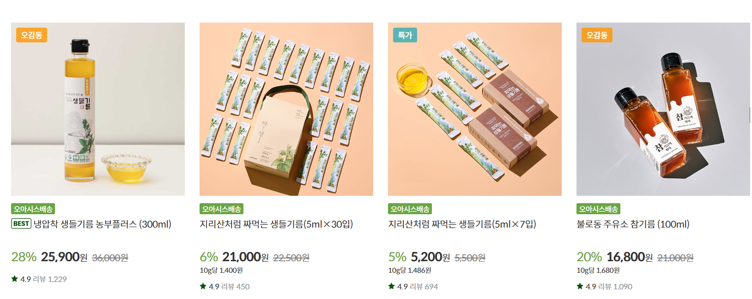Click 오아시스배송 tag under the 7입 product
Image resolution: width=752 pixels, height=299 pixels.
pos(410,209)
